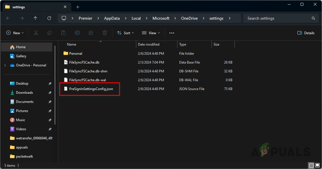Cut the selected file using toolbar scissors icon
Screen dimensions: 322x169
coord(36,33)
